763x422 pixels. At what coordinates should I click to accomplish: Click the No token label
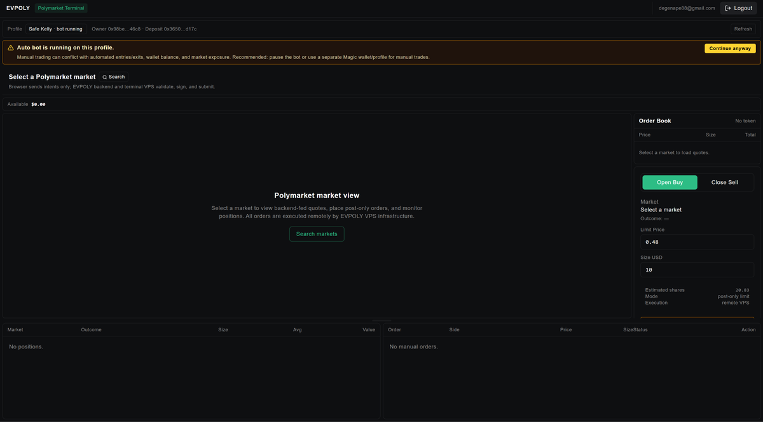point(745,121)
